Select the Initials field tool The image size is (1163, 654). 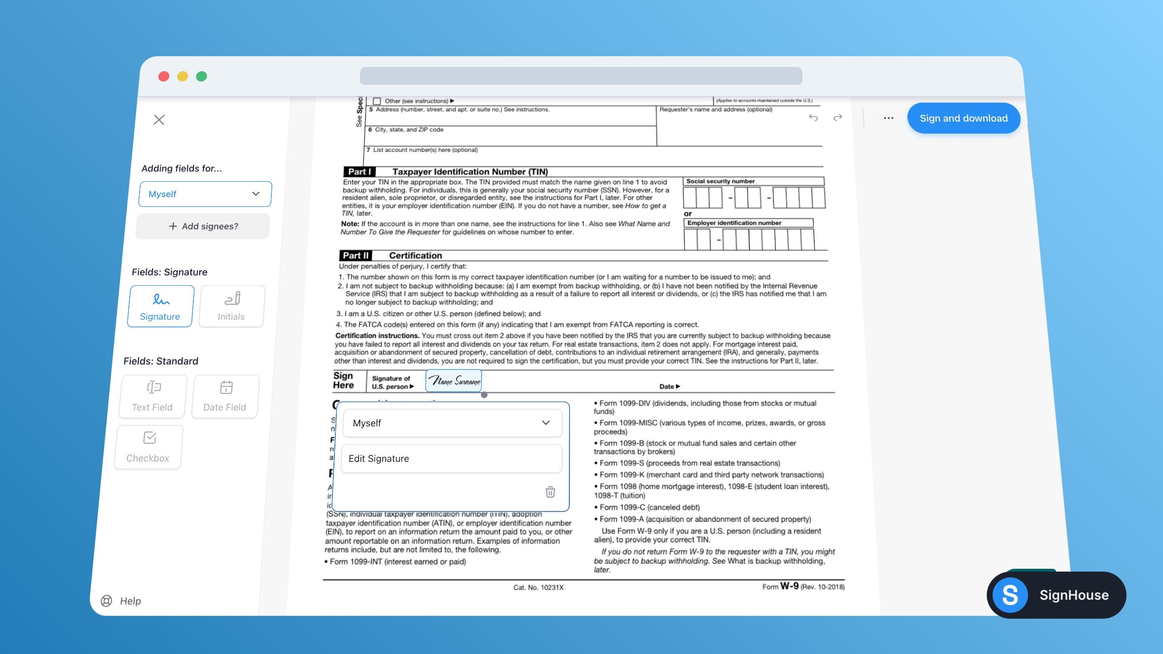point(231,306)
